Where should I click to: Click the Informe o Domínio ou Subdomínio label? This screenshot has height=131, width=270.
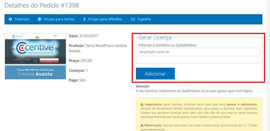coord(168,45)
